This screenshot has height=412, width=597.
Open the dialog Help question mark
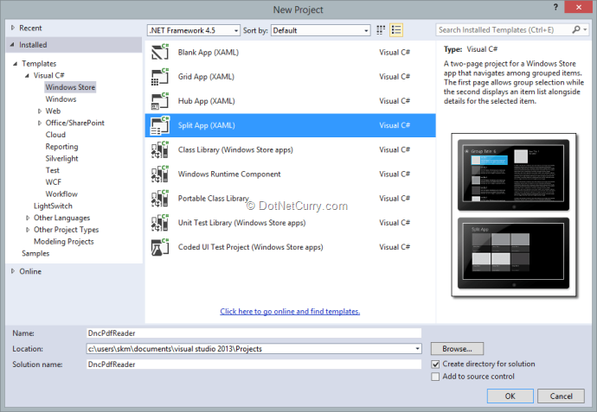[555, 7]
